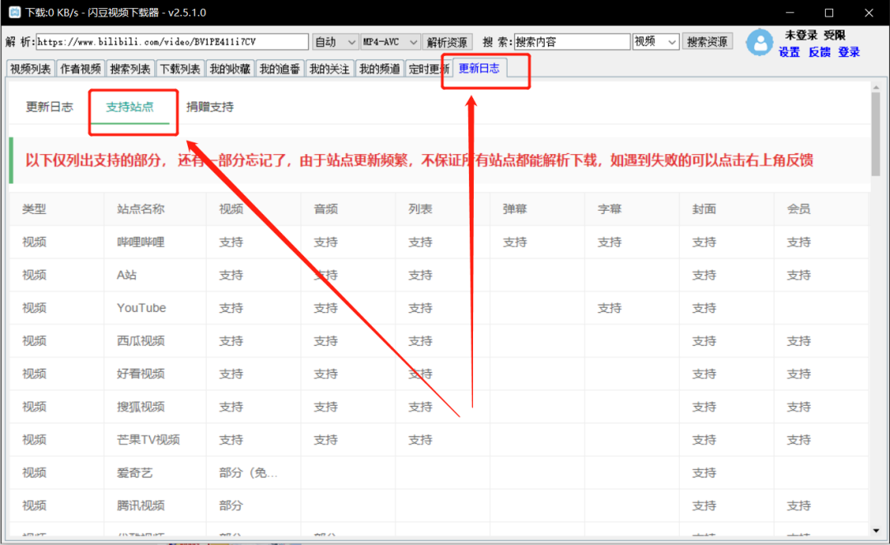Switch to 我的关注 tab
Image resolution: width=890 pixels, height=545 pixels.
point(329,68)
